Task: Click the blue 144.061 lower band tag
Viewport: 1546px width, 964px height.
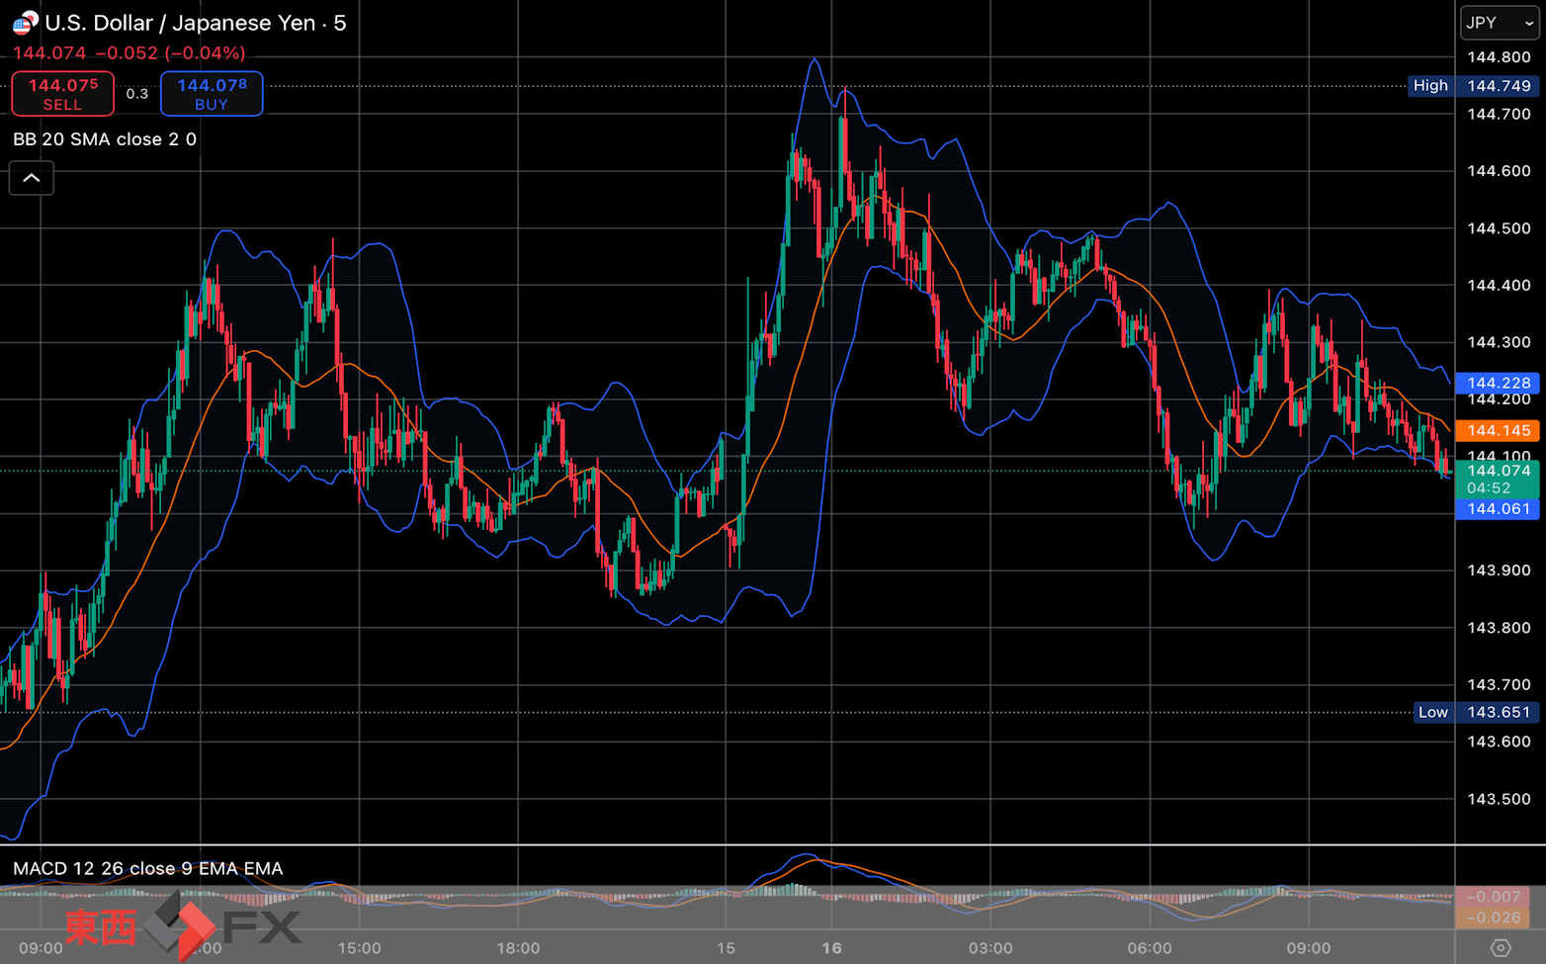Action: [1498, 509]
